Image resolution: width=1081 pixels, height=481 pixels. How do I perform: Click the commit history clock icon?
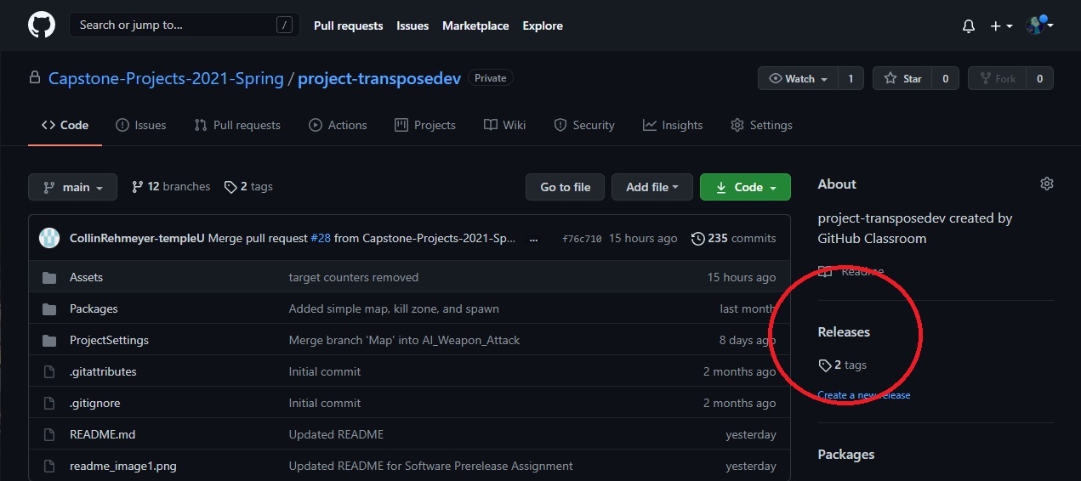pos(698,239)
